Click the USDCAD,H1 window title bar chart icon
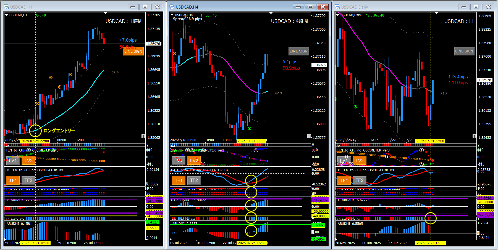The height and width of the screenshot is (250, 498). click(x=6, y=7)
